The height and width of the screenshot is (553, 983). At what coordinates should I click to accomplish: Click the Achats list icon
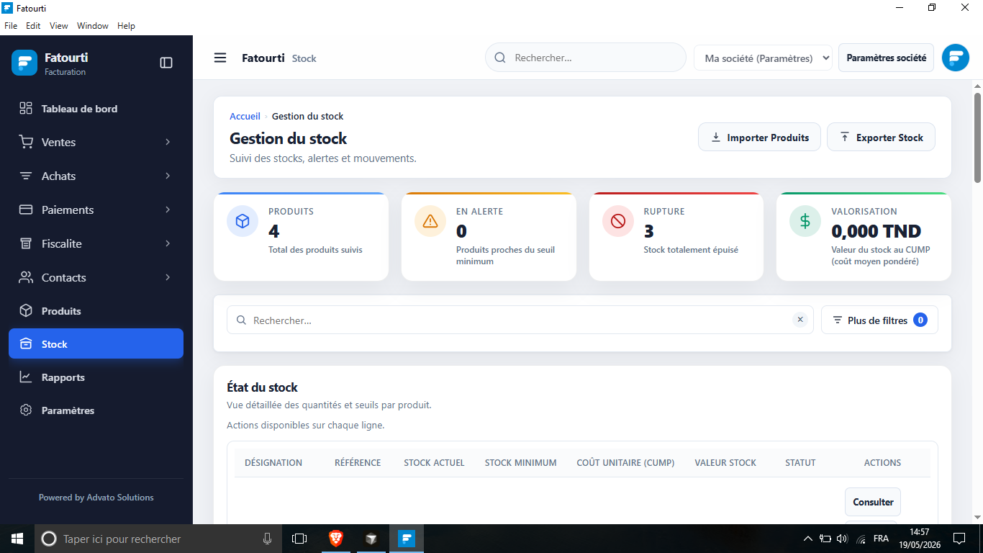point(26,176)
